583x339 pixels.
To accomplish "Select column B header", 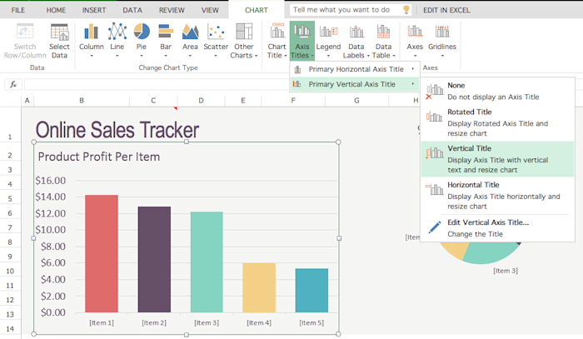I will (x=82, y=100).
